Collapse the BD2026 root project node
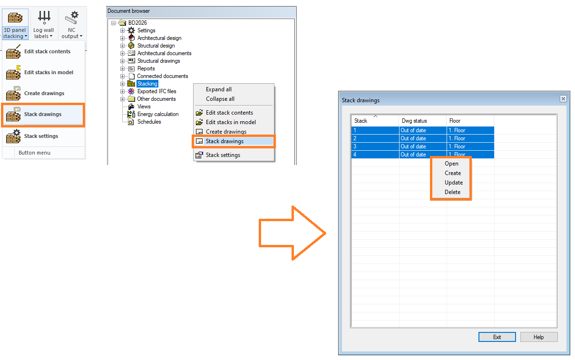The width and height of the screenshot is (575, 360). pos(114,23)
